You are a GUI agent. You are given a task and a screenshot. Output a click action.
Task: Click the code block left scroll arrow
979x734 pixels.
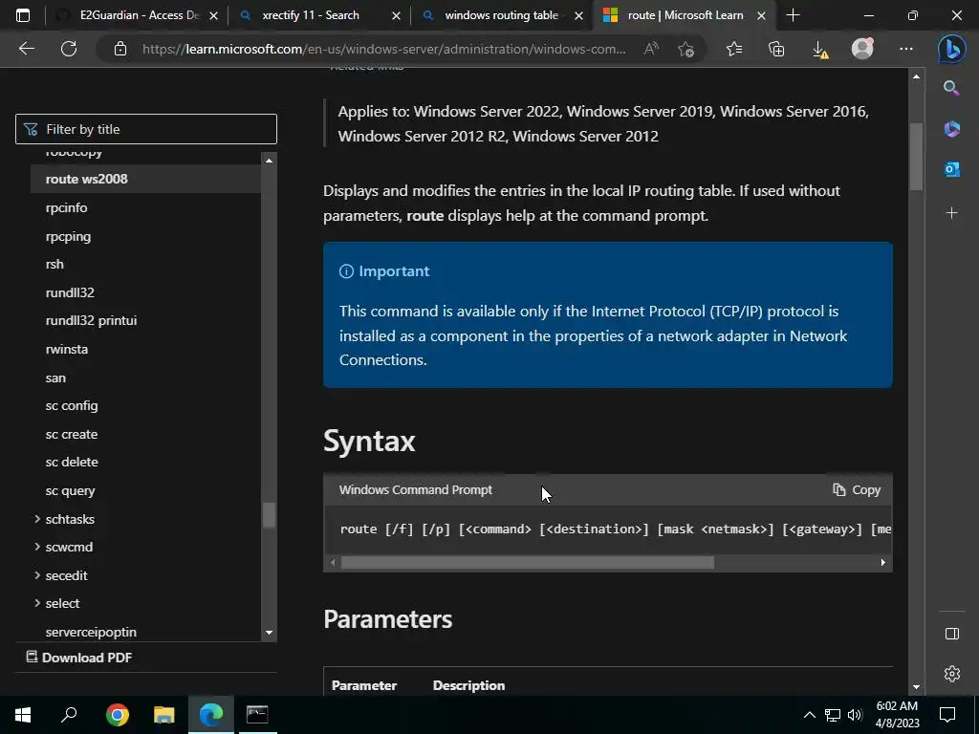click(x=333, y=562)
